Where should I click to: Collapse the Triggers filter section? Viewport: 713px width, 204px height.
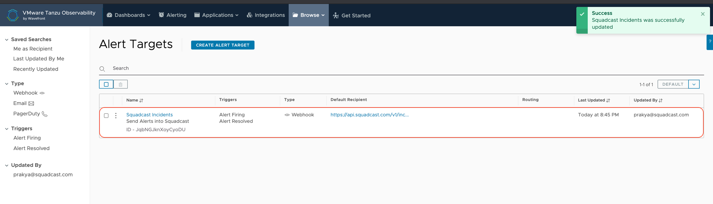[x=7, y=129]
